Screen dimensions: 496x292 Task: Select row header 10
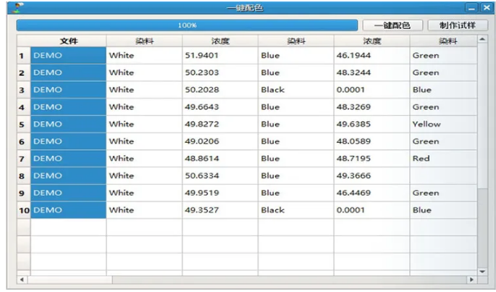(24, 210)
